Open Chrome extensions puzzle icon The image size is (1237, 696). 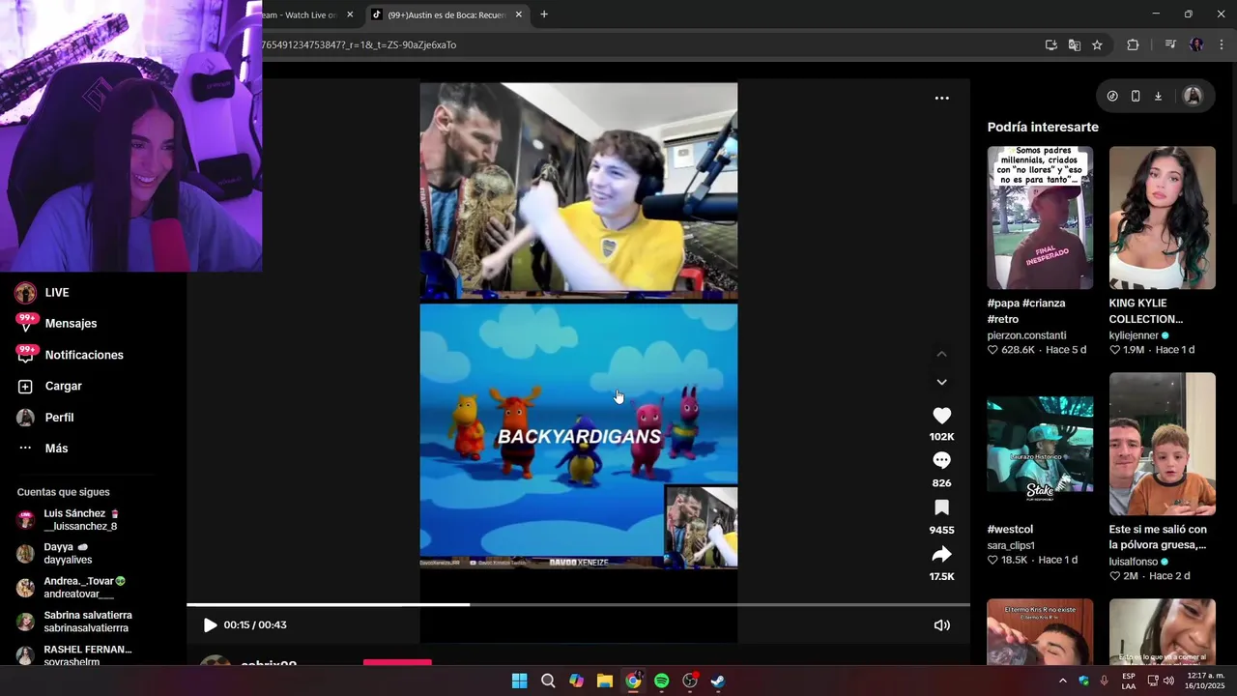pyautogui.click(x=1133, y=44)
